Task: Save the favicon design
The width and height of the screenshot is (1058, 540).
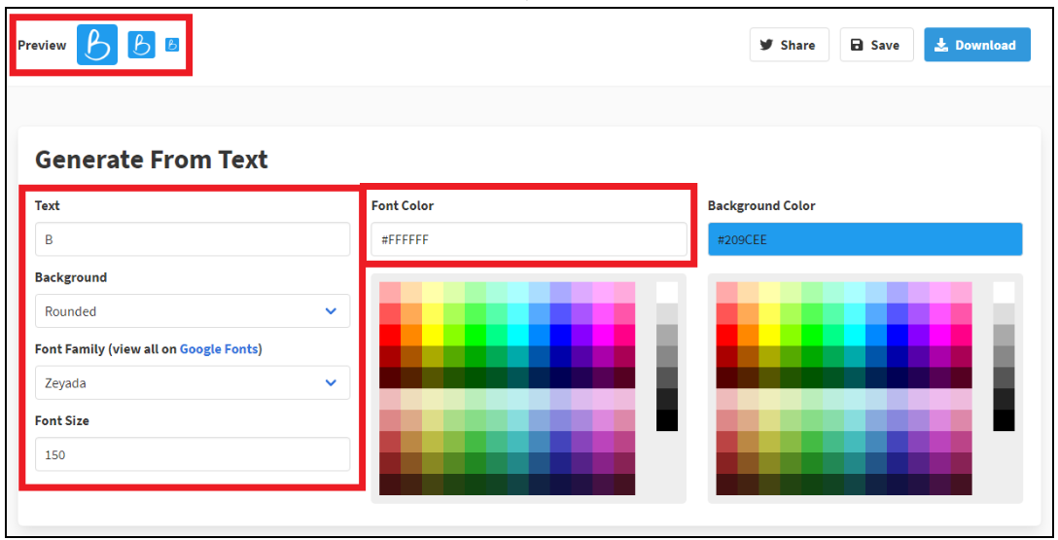Action: click(x=876, y=45)
